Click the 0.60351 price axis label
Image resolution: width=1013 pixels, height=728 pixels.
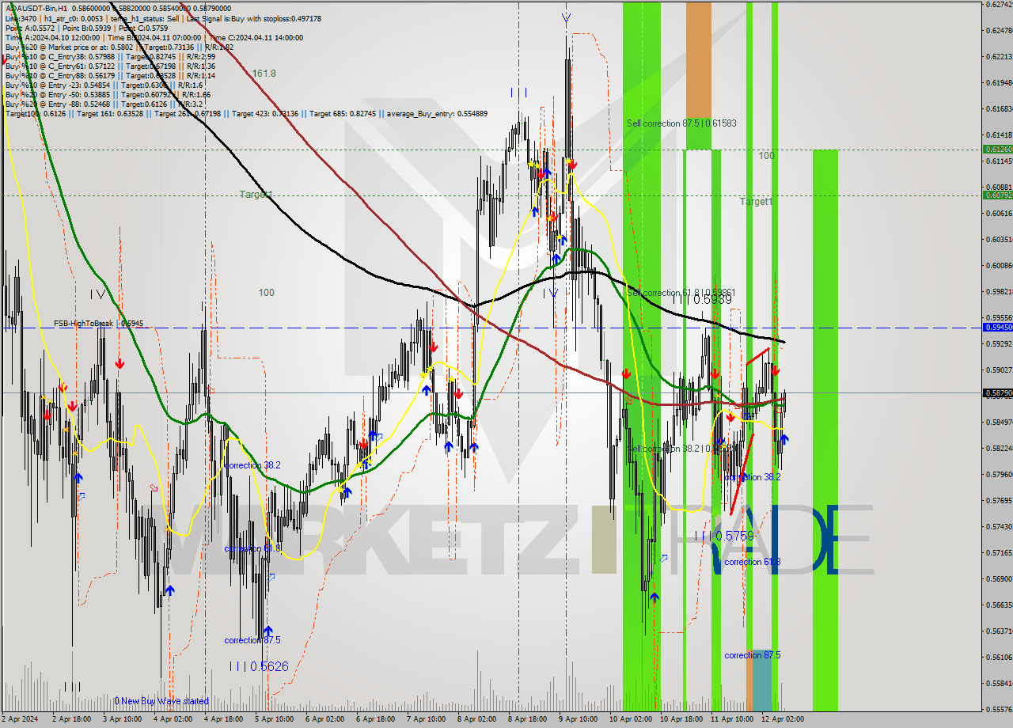pyautogui.click(x=999, y=240)
